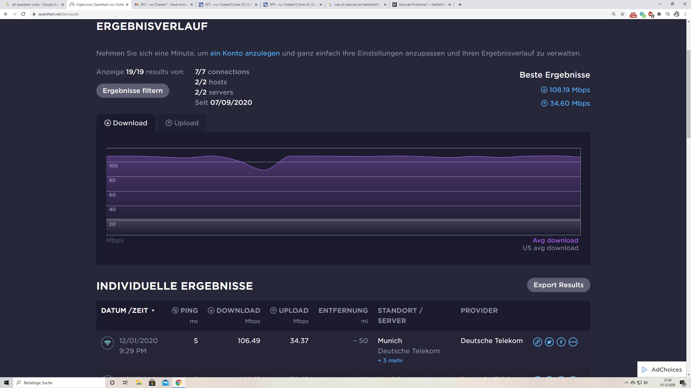This screenshot has width=691, height=388.
Task: Switch to the Upload chart tab
Action: pos(182,123)
